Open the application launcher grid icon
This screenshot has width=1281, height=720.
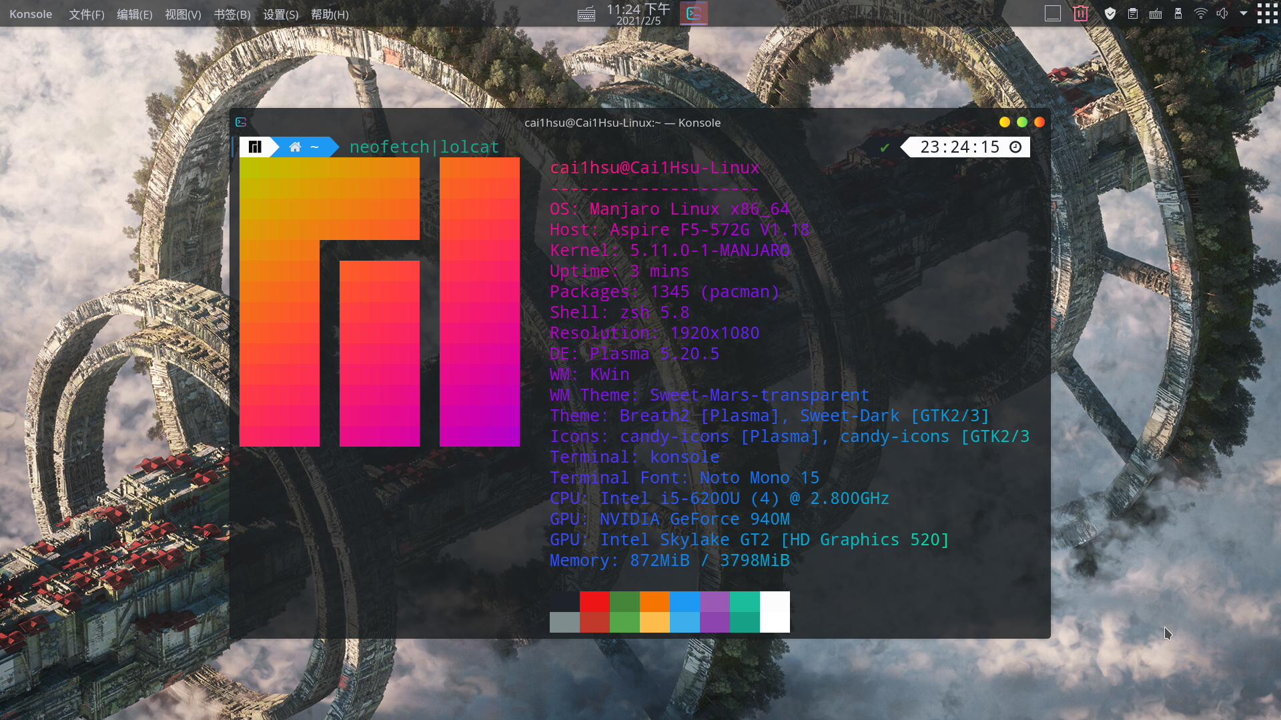(1267, 13)
